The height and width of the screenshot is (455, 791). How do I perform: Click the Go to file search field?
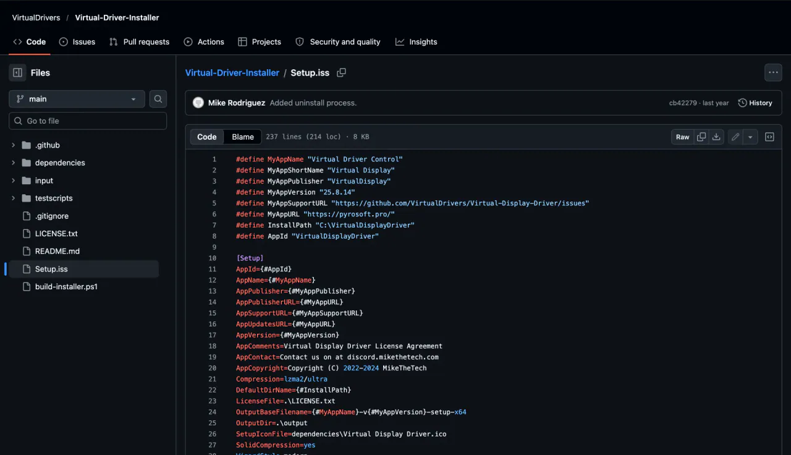point(88,121)
